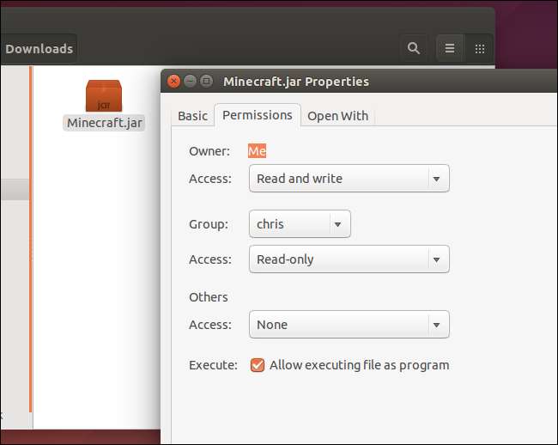Click the Downloads path button

pos(39,49)
